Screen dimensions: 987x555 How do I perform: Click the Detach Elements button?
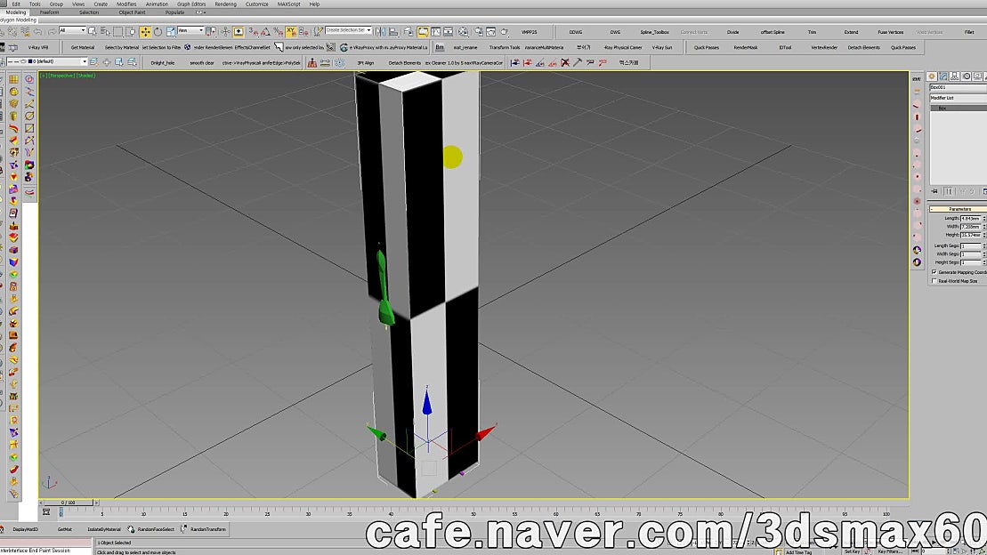tap(406, 62)
